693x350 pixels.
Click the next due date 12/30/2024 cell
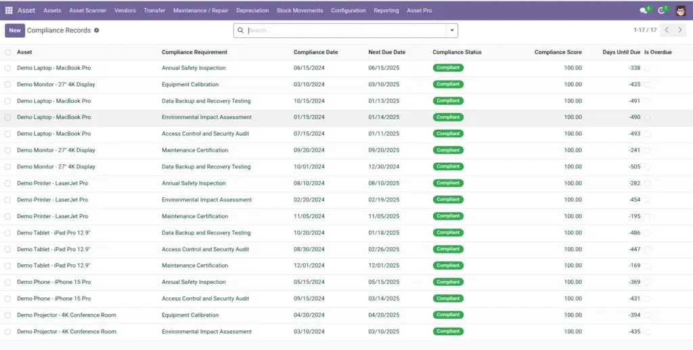point(384,167)
